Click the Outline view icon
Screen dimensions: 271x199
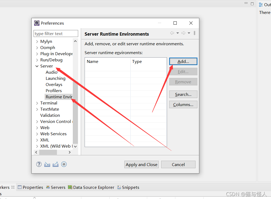(x=261, y=5)
